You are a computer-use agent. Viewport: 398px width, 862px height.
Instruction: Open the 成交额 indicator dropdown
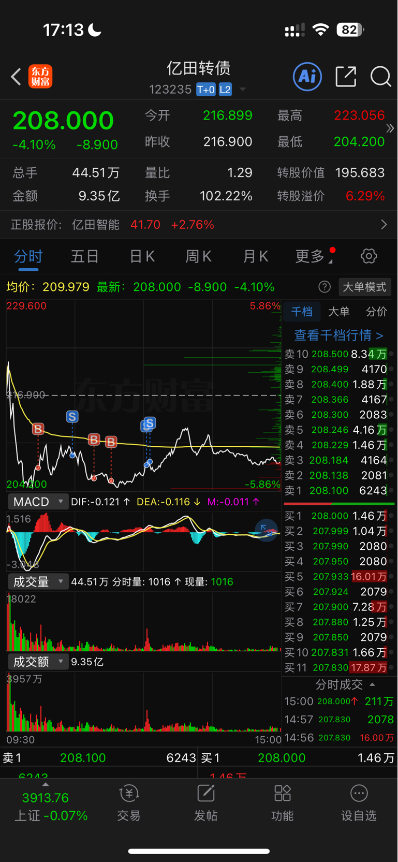pyautogui.click(x=38, y=661)
